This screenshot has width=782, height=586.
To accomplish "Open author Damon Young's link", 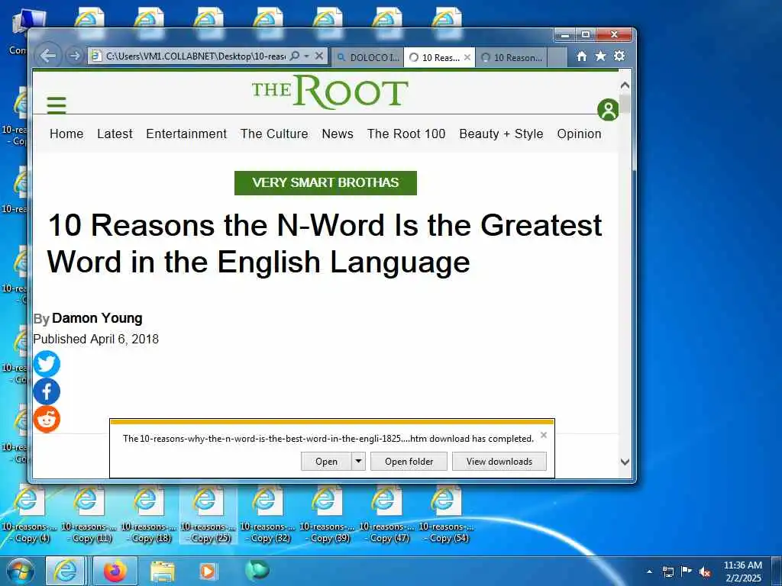I will pos(97,318).
